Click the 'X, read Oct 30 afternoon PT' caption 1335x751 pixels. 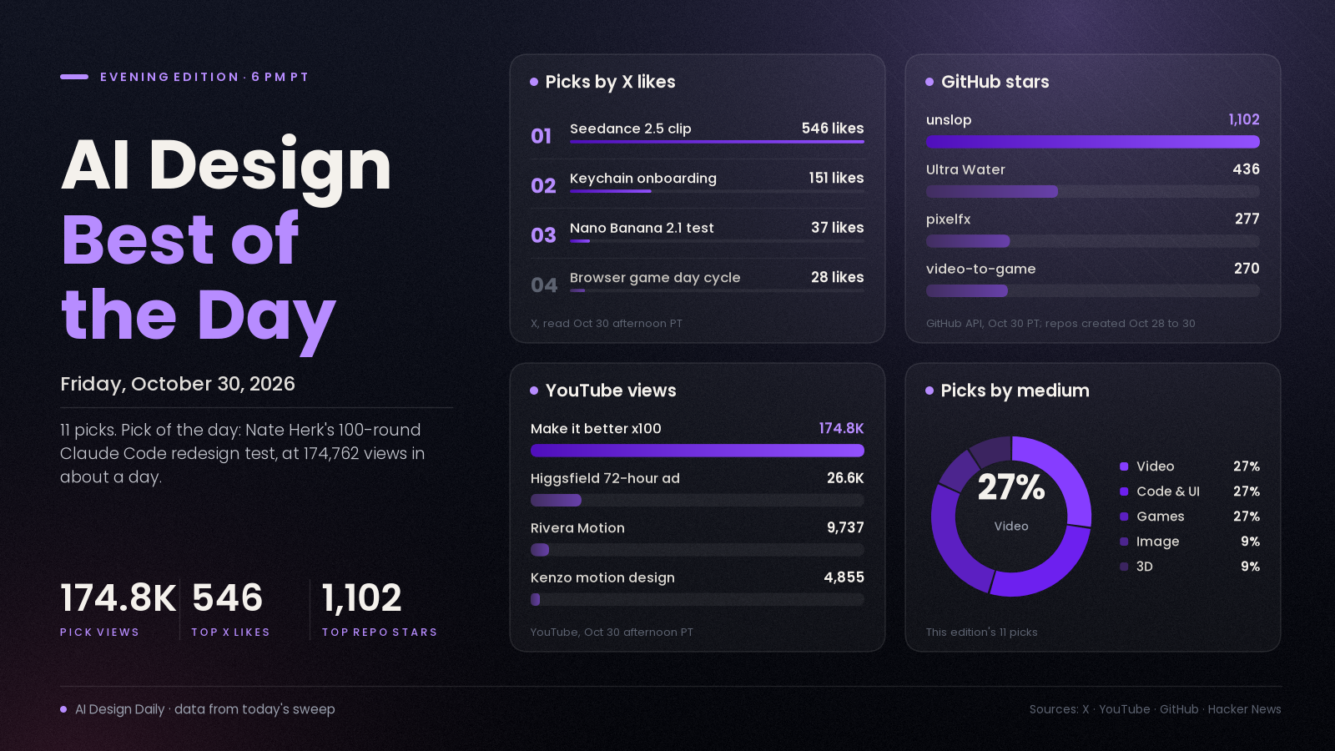point(607,324)
